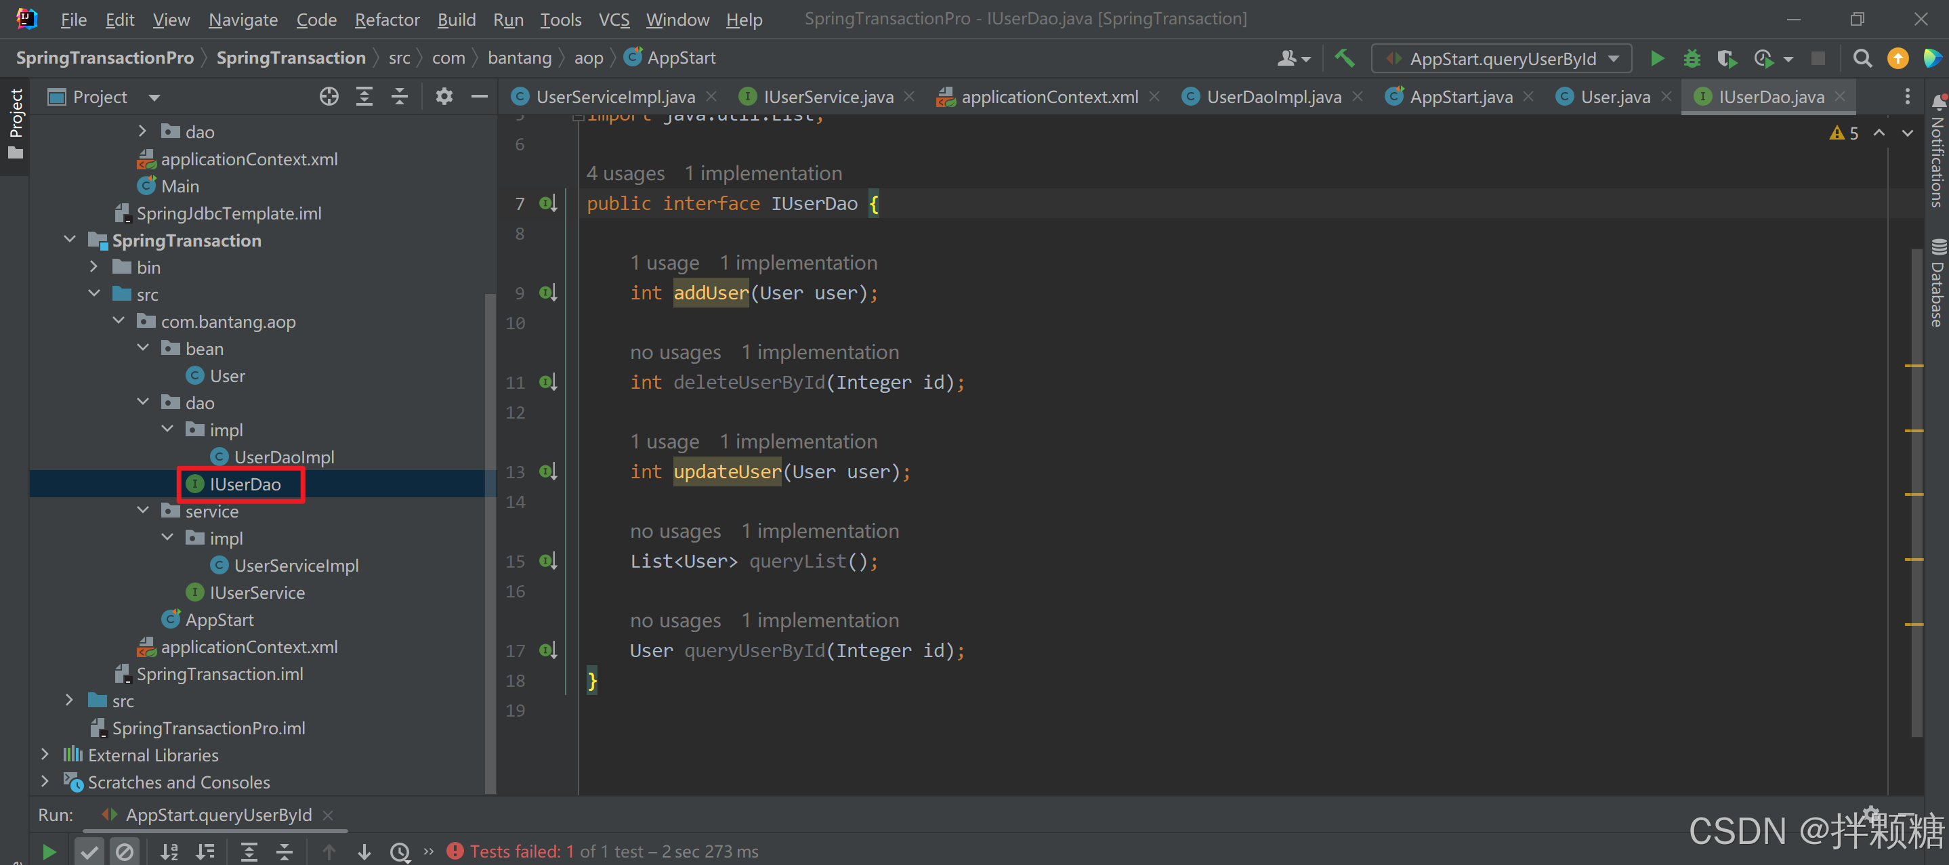The image size is (1949, 865).
Task: Click the Build project hammer icon
Action: 1345,58
